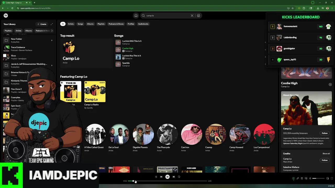Bookmark this page with the star
The width and height of the screenshot is (335, 188).
[293, 8]
